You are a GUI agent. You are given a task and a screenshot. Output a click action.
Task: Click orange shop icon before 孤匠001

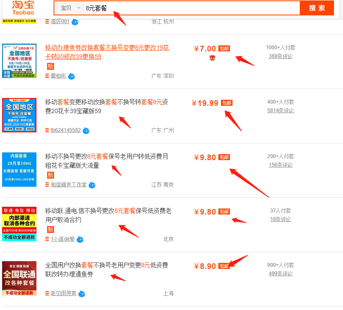pos(47,22)
